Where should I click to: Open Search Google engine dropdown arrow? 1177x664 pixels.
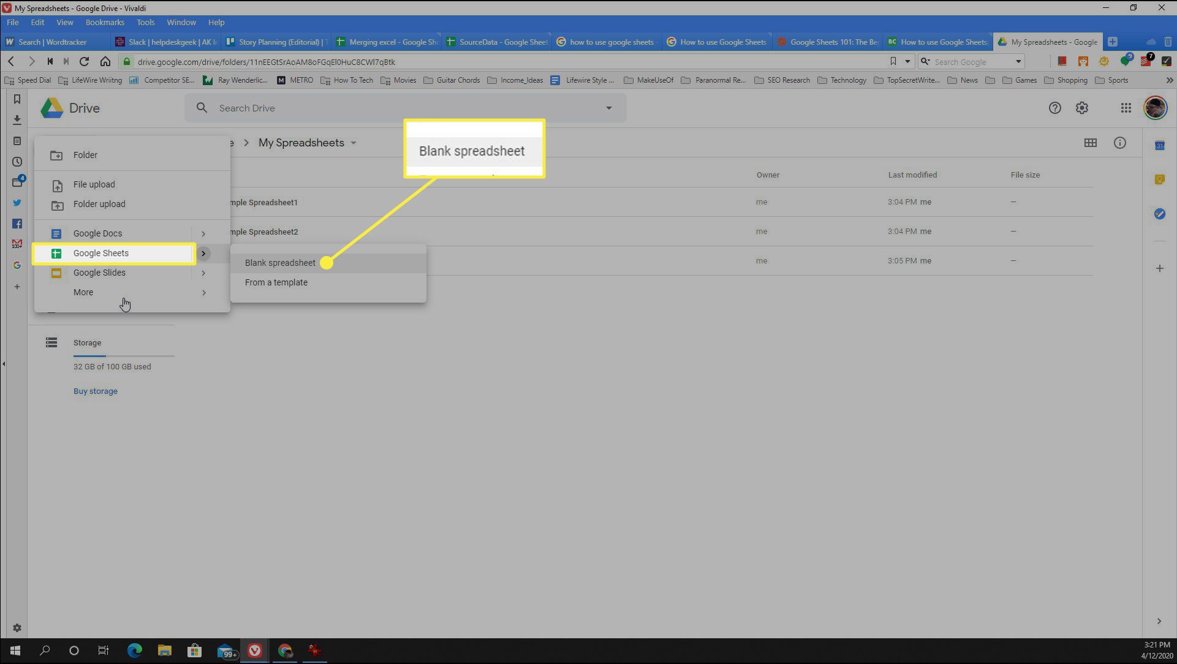1018,61
